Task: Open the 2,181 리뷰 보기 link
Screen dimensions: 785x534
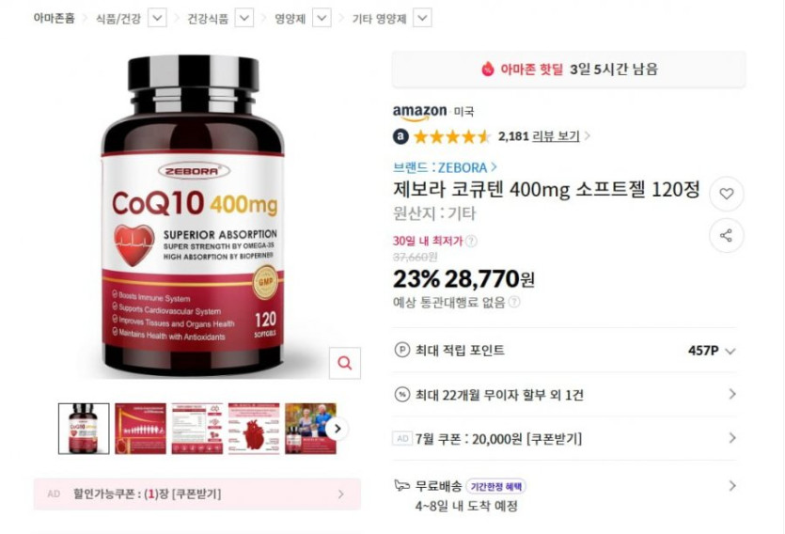Action: pos(539,136)
